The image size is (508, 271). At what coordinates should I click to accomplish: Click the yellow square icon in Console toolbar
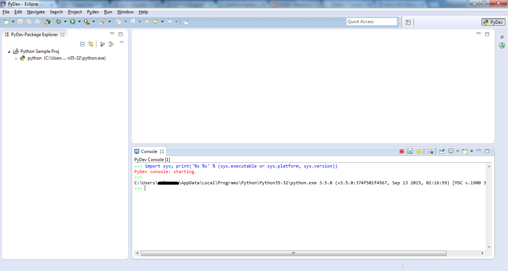tap(419, 151)
